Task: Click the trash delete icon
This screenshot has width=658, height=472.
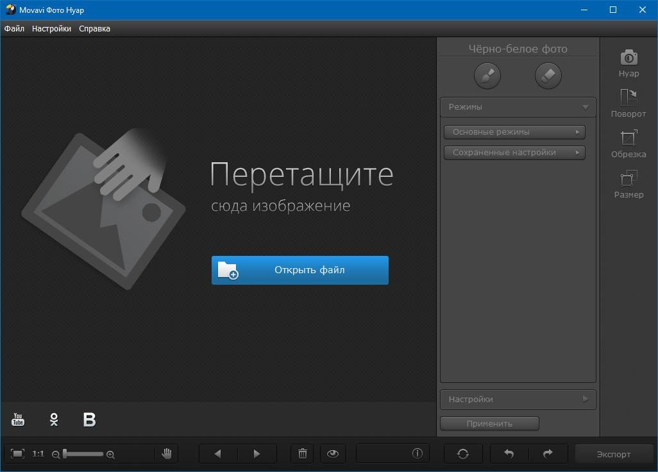Action: 303,453
